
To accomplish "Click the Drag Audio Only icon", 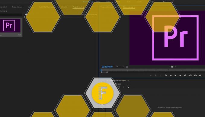I will [176, 67].
